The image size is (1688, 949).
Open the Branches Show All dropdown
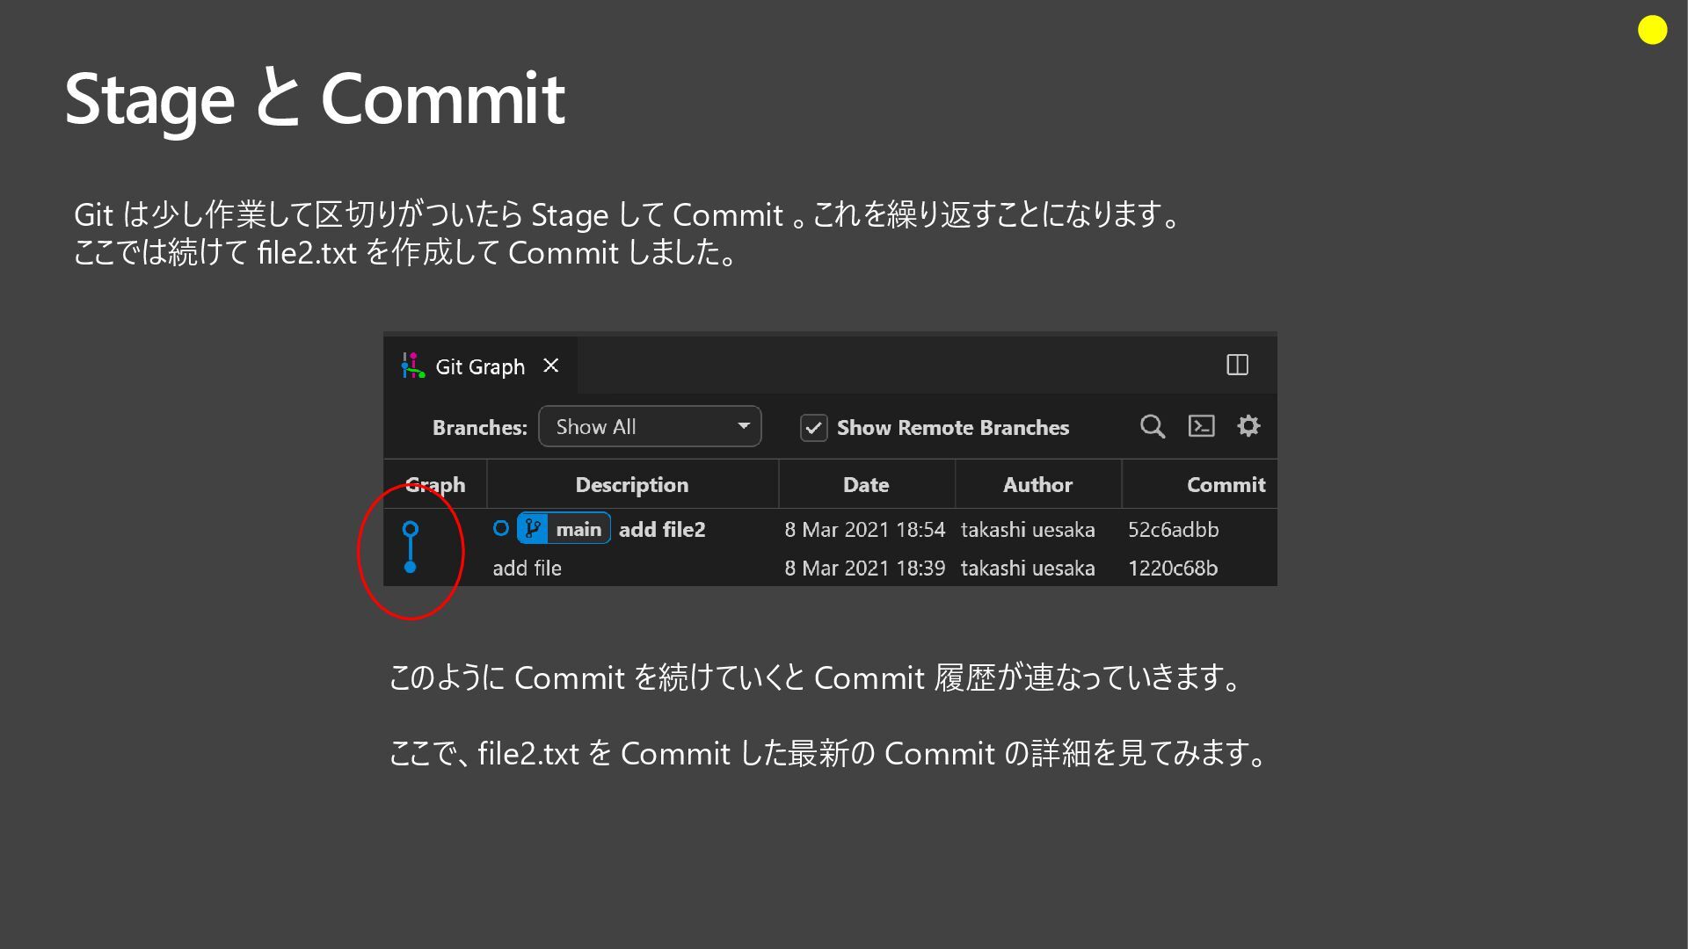coord(649,427)
